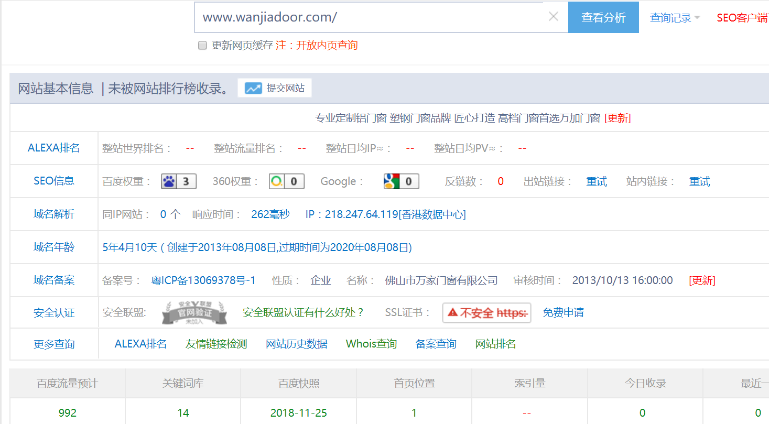Expand the 查询记录 dropdown
Viewport: 769px width, 424px height.
click(x=675, y=18)
